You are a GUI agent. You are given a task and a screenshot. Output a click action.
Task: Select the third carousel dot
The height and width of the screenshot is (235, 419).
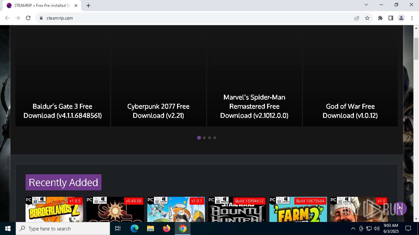tap(209, 138)
